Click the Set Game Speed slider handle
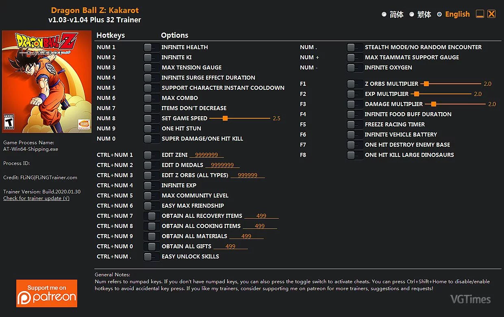The image size is (504, 317). tap(225, 118)
